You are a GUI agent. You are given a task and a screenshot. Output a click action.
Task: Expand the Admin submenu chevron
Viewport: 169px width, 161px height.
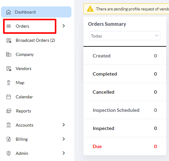(64, 153)
